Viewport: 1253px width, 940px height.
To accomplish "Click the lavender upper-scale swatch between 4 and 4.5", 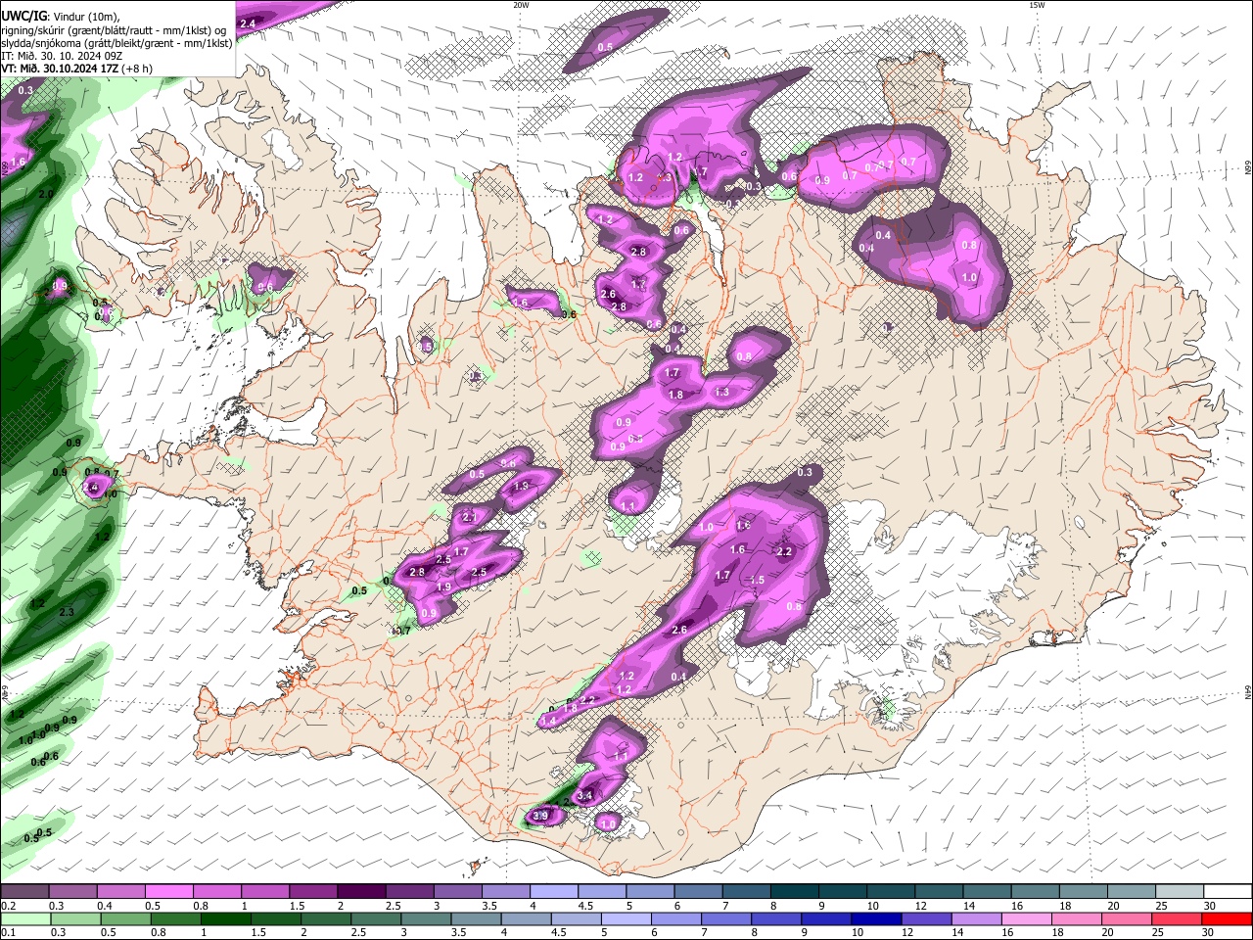I will [553, 892].
